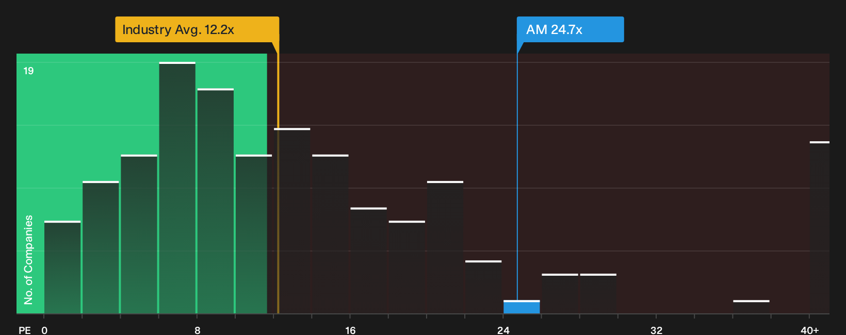Click the AM 24.7x label
Image resolution: width=846 pixels, height=335 pixels.
click(x=570, y=29)
